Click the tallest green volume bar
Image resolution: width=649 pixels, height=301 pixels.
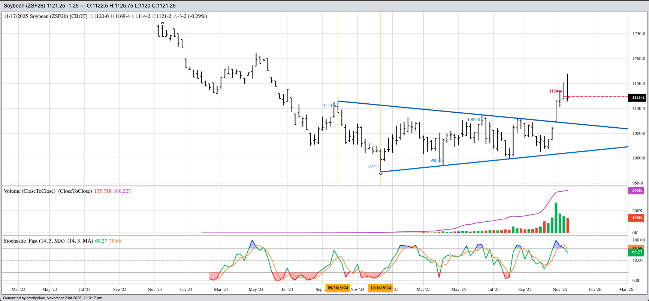556,218
